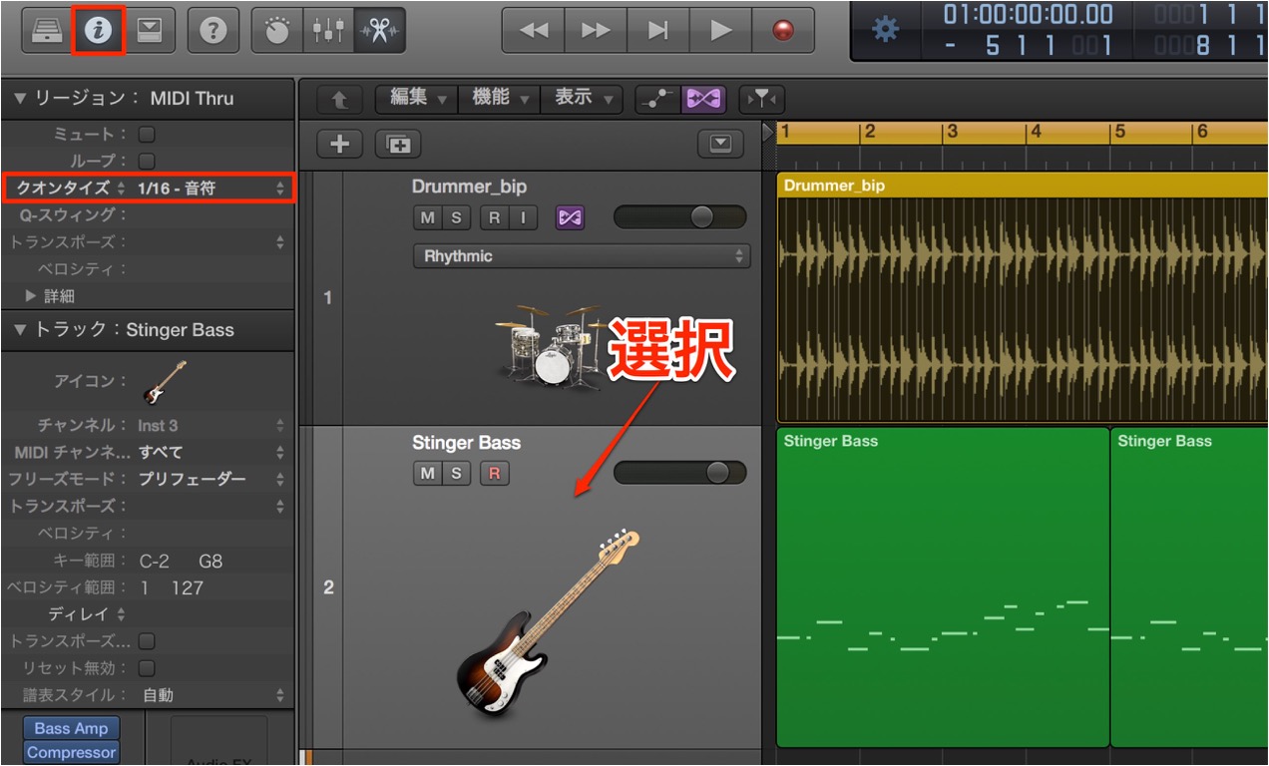1269x766 pixels.
Task: Toggle input monitoring on Drummer_bip
Action: [523, 217]
